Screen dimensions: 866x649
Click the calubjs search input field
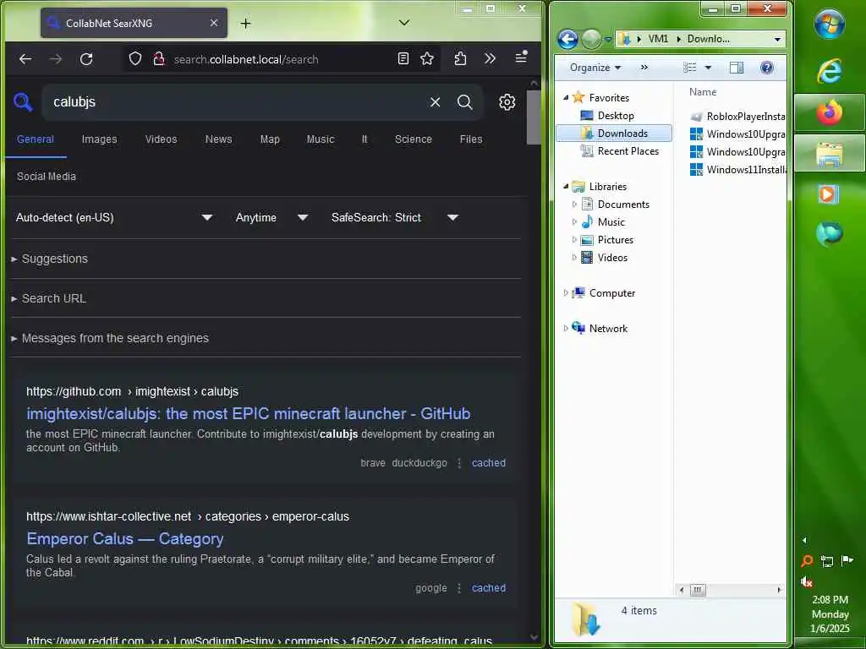tap(238, 102)
